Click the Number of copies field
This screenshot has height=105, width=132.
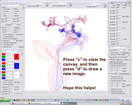point(100,7)
